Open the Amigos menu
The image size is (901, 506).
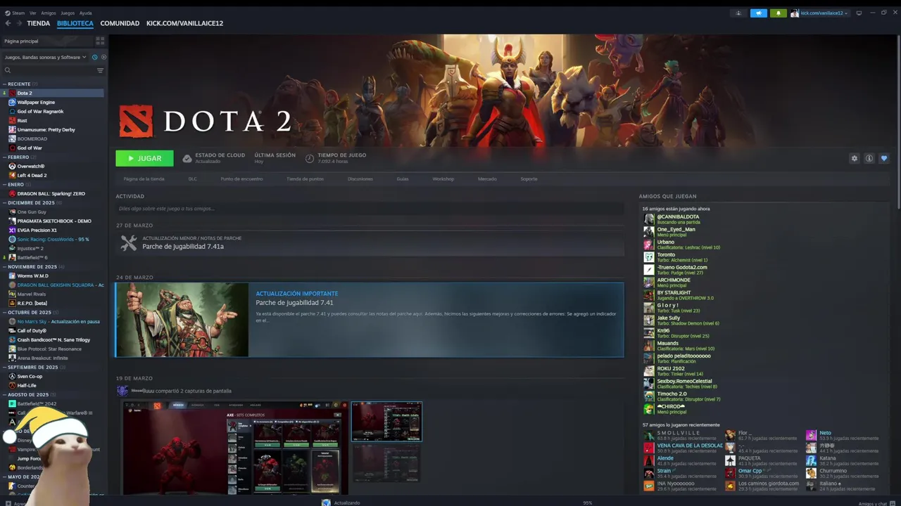[49, 13]
